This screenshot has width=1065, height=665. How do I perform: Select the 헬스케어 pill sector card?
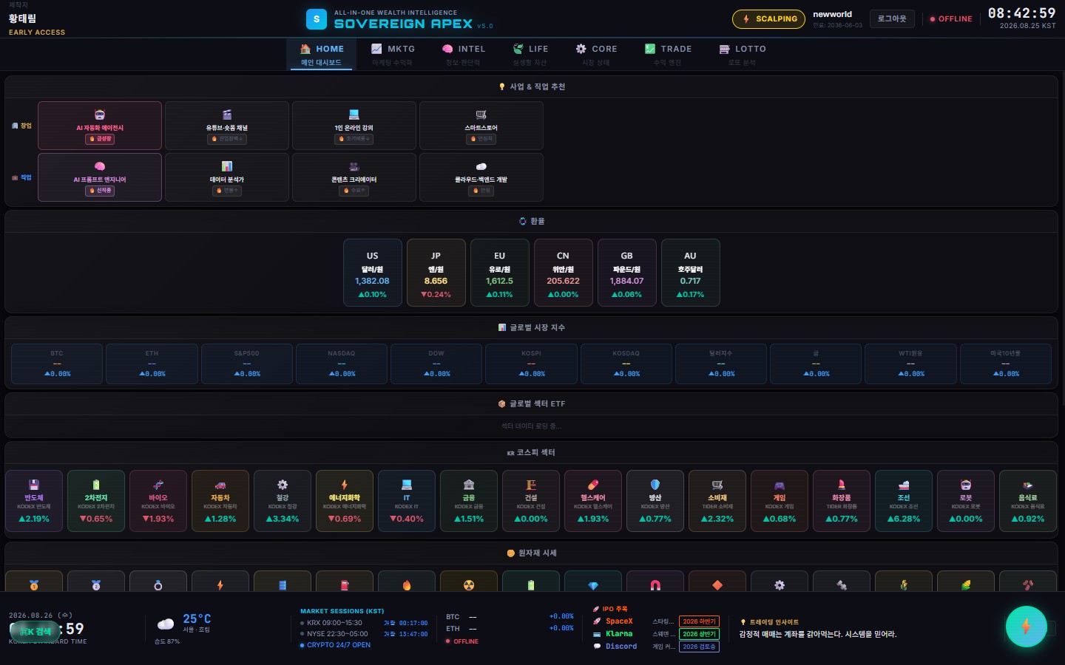coord(593,501)
